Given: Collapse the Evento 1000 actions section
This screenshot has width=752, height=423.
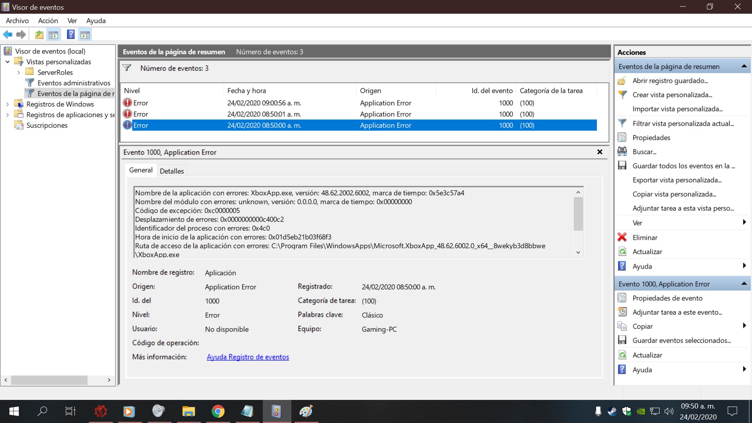Looking at the screenshot, I should pyautogui.click(x=744, y=284).
